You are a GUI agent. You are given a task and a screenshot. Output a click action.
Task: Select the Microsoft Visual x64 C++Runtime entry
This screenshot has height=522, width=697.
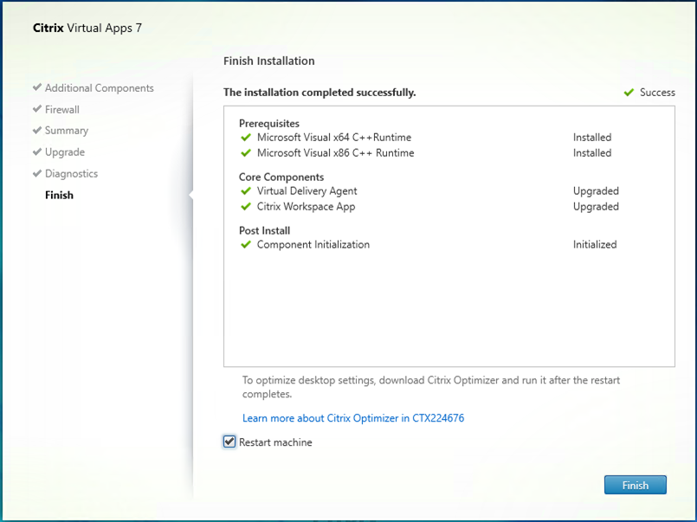334,138
